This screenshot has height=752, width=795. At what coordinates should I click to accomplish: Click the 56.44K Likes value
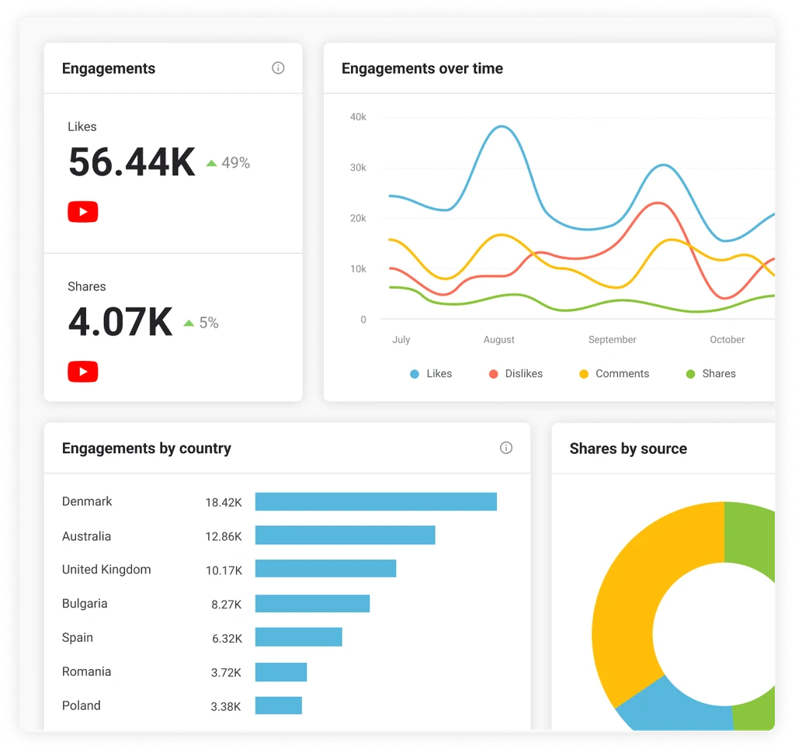tap(132, 162)
